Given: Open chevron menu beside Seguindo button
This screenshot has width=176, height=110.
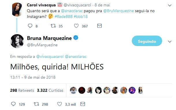Looking at the screenshot, I should [x=170, y=41].
